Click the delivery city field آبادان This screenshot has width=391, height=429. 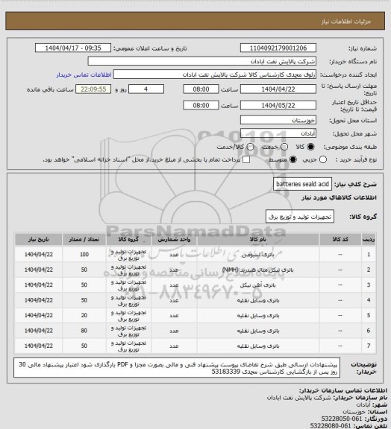click(278, 133)
